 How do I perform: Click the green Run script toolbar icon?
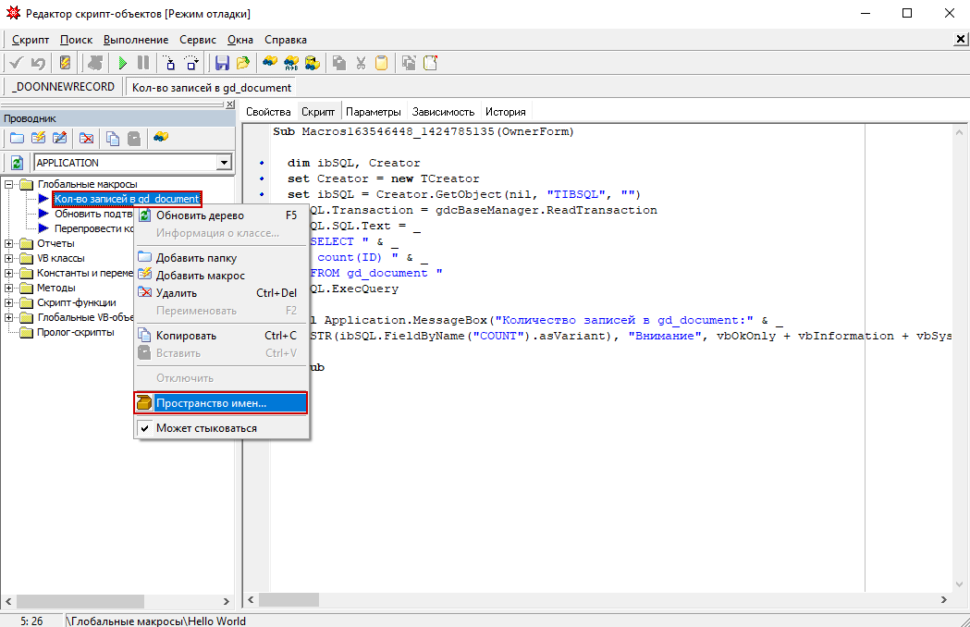click(x=122, y=63)
